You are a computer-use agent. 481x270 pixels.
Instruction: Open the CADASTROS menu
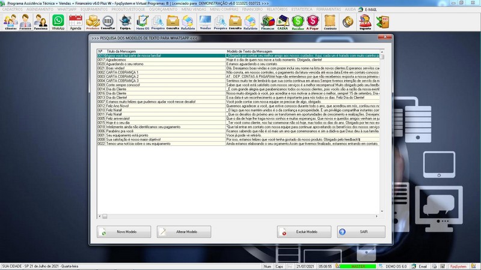click(x=12, y=10)
